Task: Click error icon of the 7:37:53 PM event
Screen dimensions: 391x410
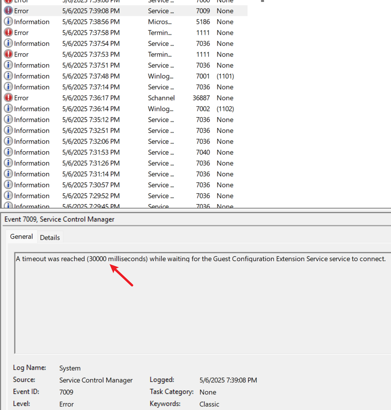Action: (x=8, y=54)
